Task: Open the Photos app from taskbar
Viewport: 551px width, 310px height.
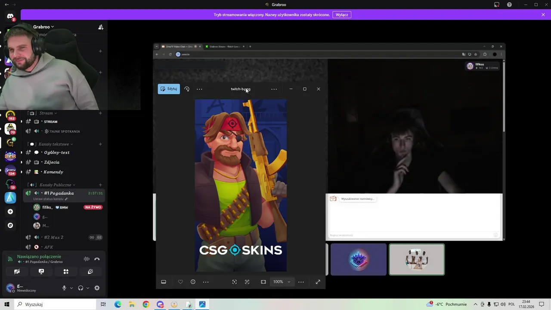Action: click(202, 304)
